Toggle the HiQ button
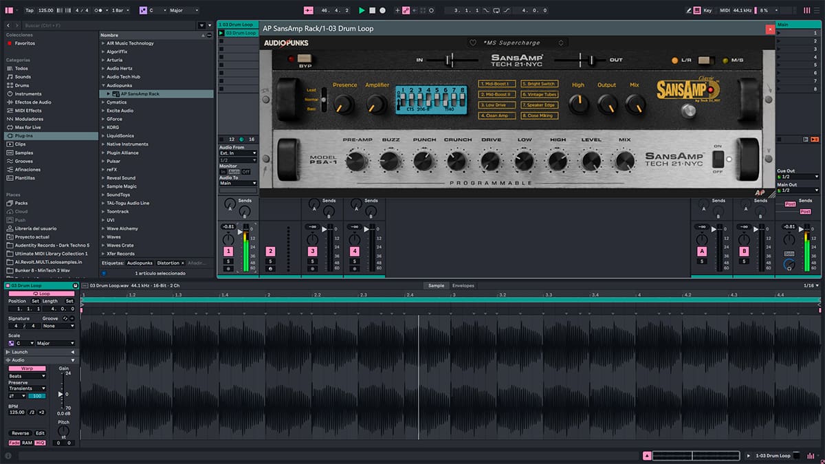This screenshot has height=464, width=825. point(39,443)
